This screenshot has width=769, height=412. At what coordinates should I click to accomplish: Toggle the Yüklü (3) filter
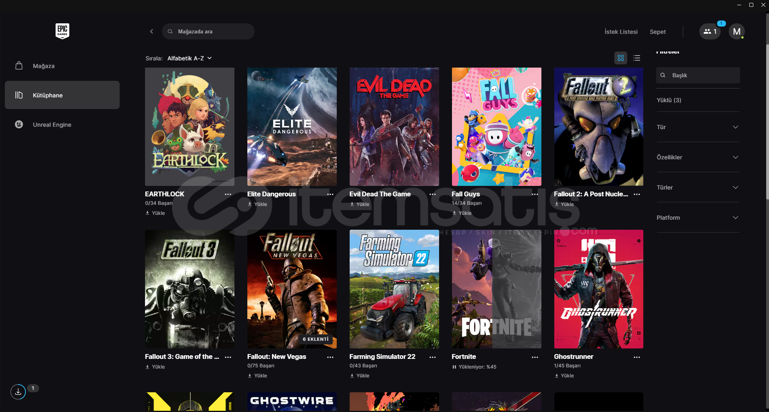pyautogui.click(x=669, y=100)
